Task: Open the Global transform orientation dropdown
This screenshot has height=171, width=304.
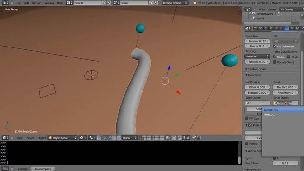Action: pyautogui.click(x=129, y=138)
